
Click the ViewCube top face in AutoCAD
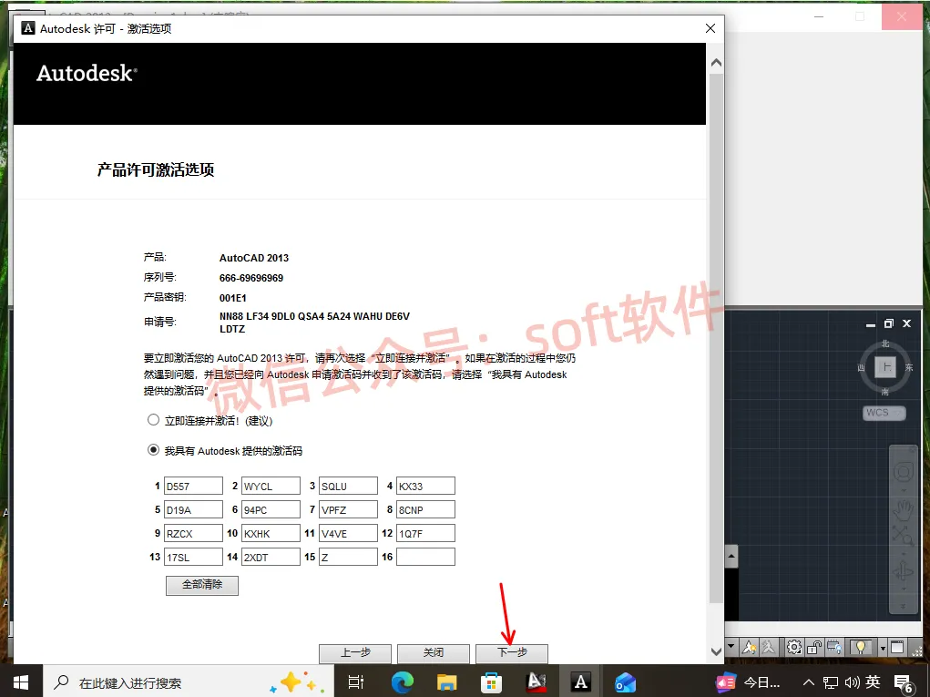885,367
